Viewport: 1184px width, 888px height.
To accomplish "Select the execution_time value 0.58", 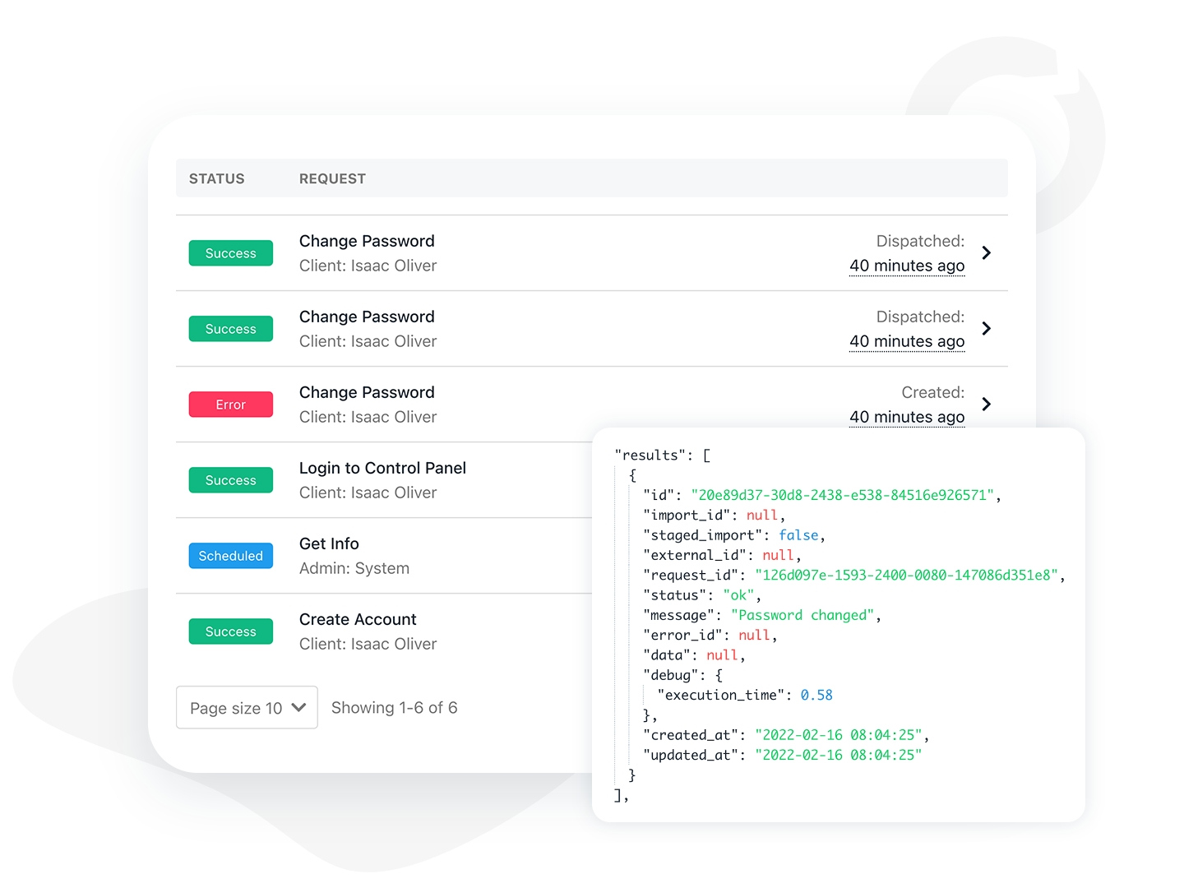I will pos(816,695).
